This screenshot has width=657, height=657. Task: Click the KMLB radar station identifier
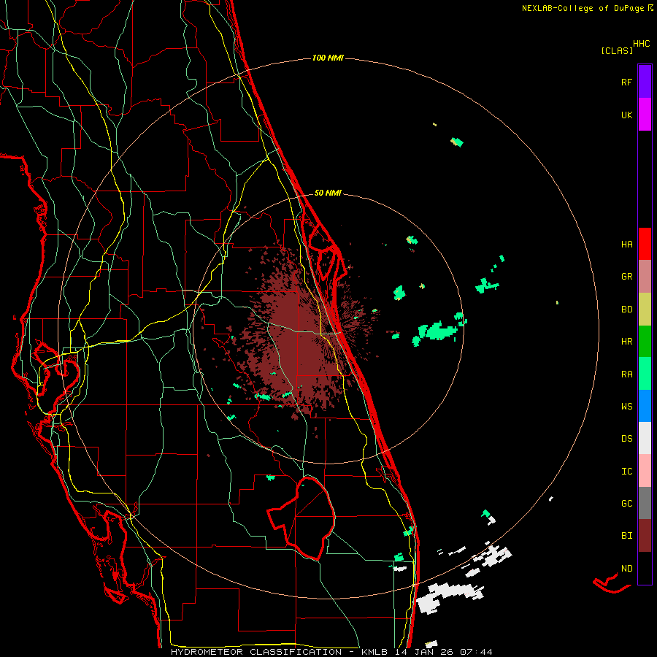point(374,652)
